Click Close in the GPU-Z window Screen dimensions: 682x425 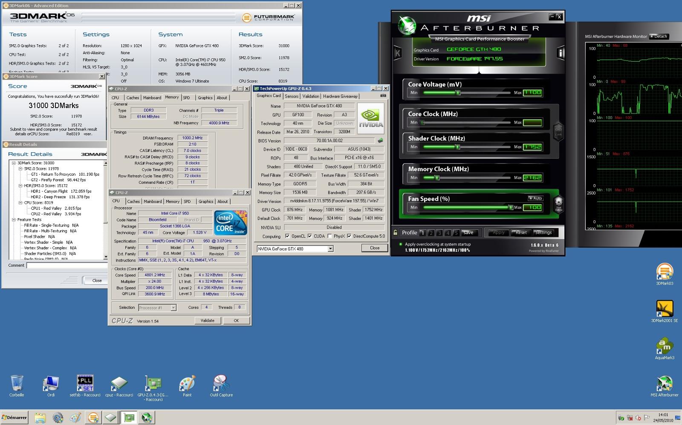tap(375, 248)
